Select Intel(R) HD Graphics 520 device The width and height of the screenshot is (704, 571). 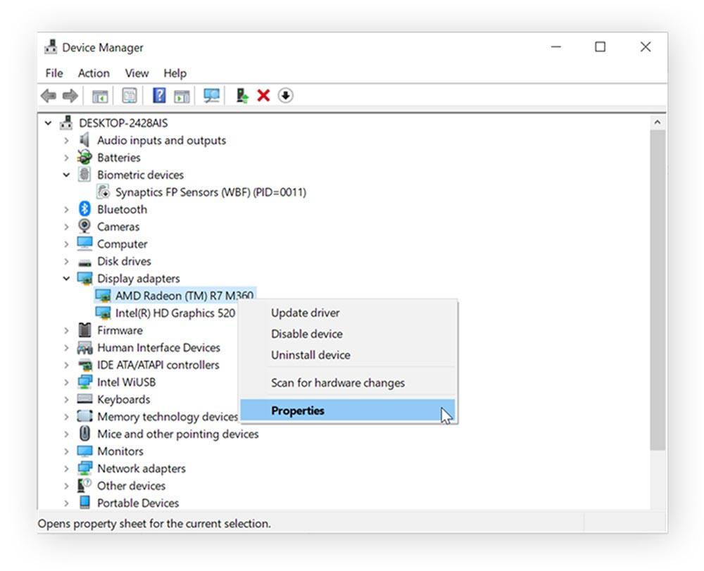point(175,313)
